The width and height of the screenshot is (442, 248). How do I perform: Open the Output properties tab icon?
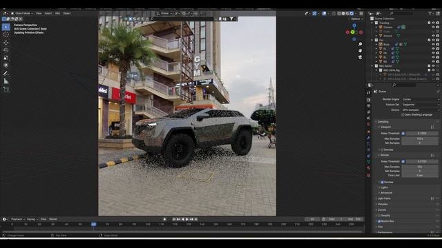[368, 106]
